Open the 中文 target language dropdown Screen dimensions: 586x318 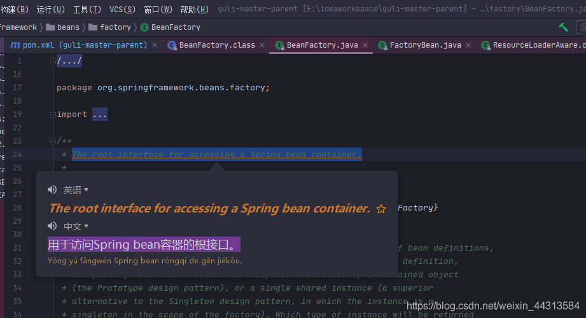[x=76, y=226]
